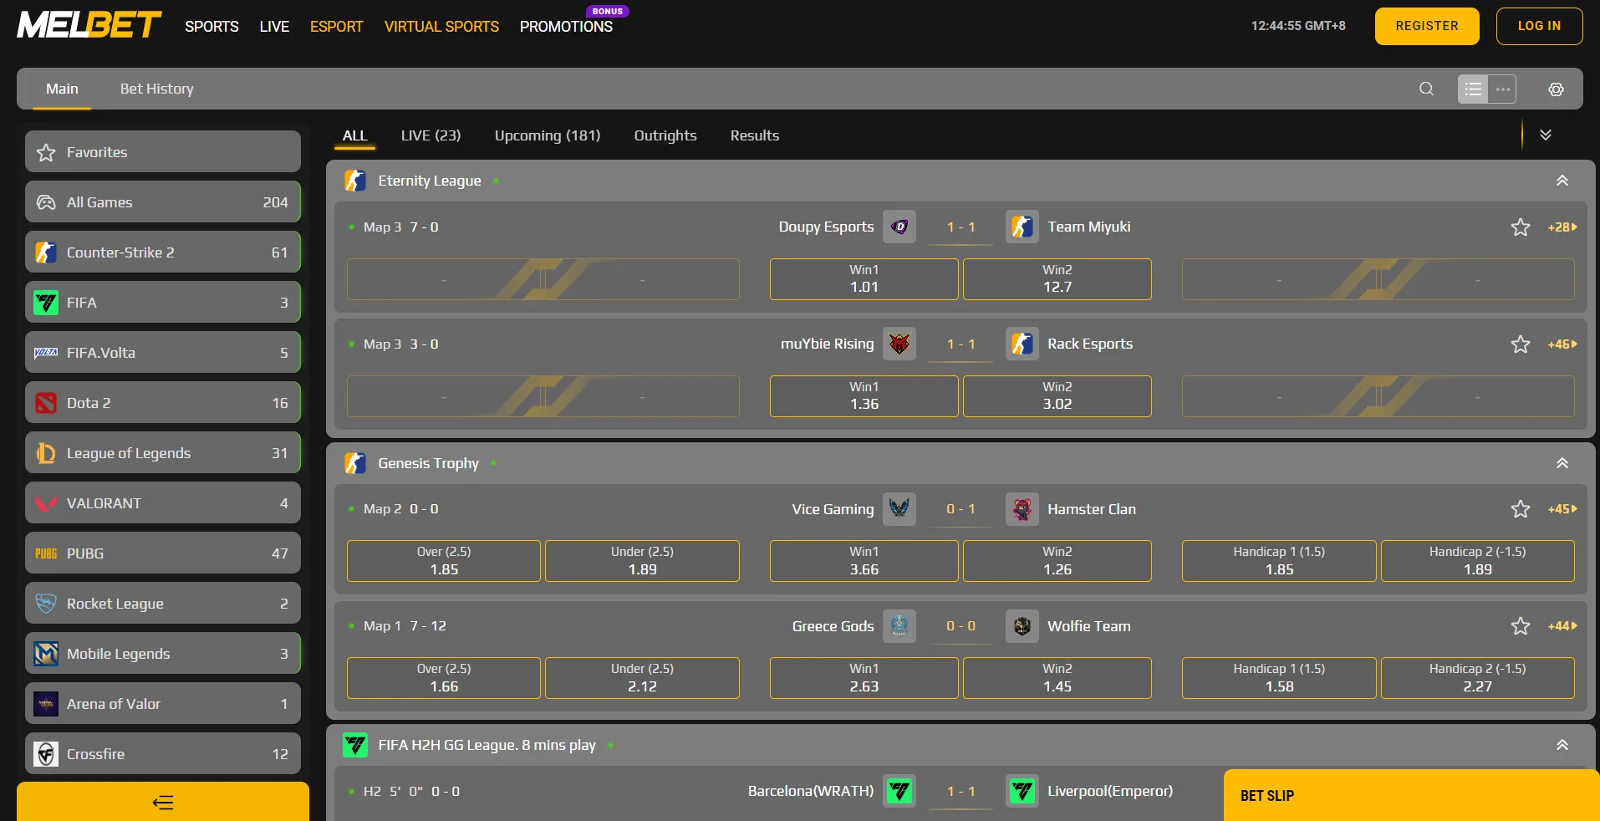The height and width of the screenshot is (821, 1600).
Task: Click the Doupy Esports team logo
Action: coord(899,227)
